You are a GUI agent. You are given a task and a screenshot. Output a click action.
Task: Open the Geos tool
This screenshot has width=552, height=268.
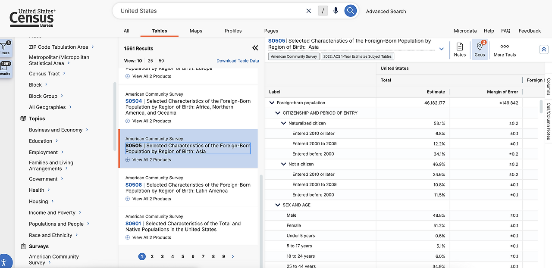pos(480,50)
